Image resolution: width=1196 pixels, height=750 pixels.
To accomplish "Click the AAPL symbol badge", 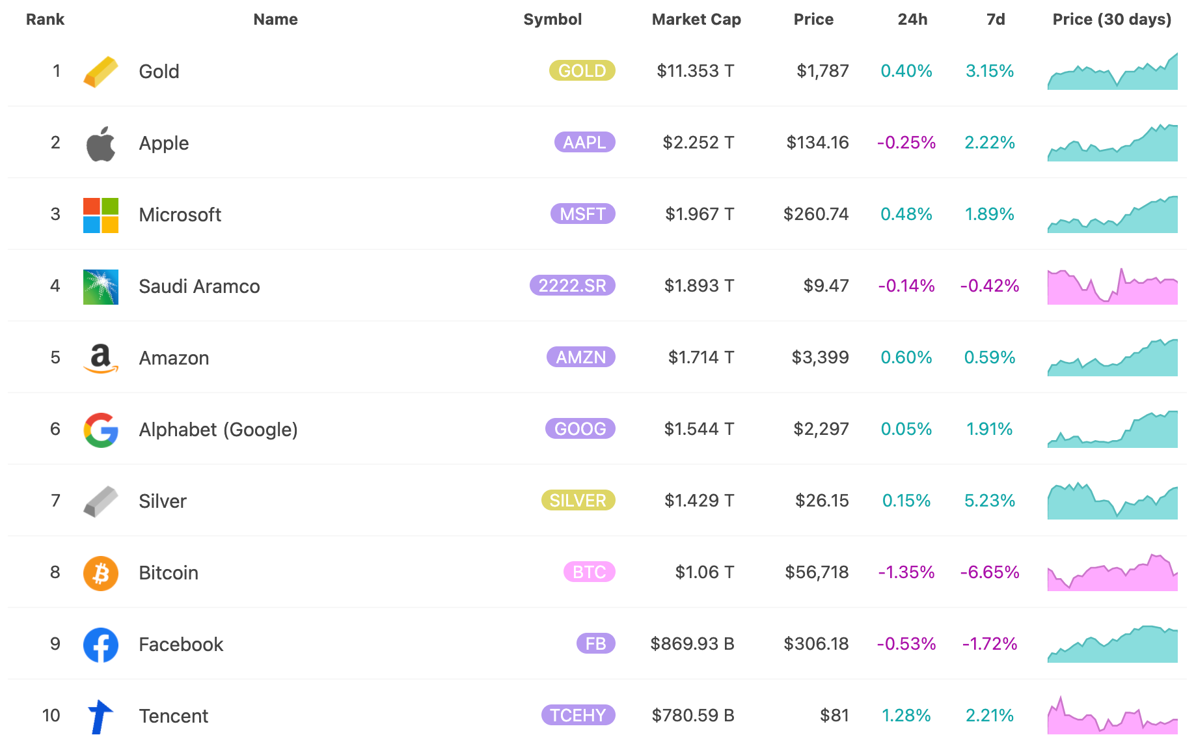I will click(584, 143).
